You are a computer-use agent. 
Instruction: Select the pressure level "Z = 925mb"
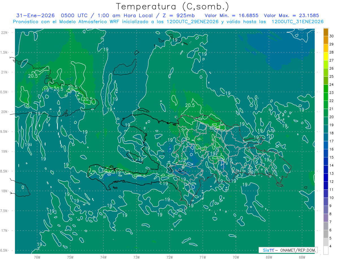point(179,15)
